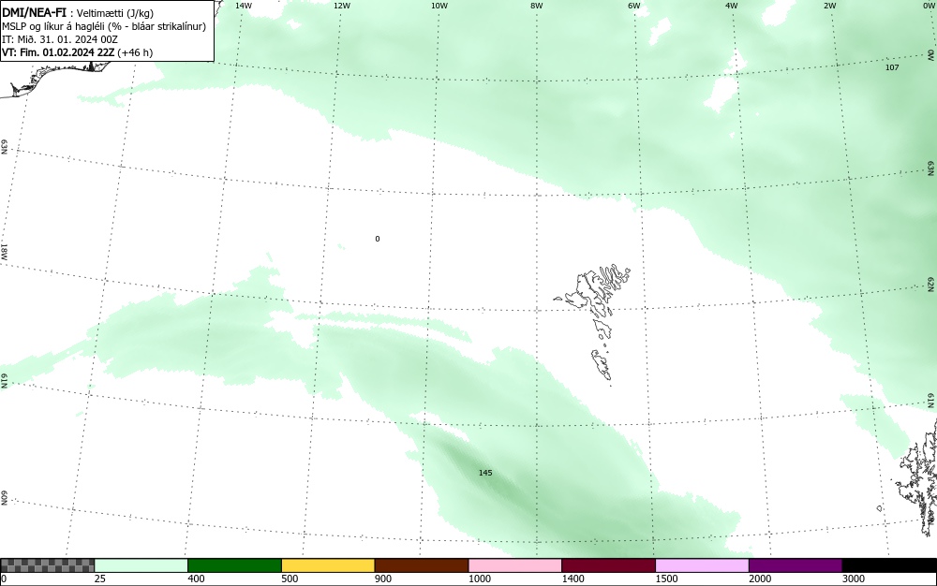
Task: Choose the black legend swatch above 3000
Action: pyautogui.click(x=889, y=565)
